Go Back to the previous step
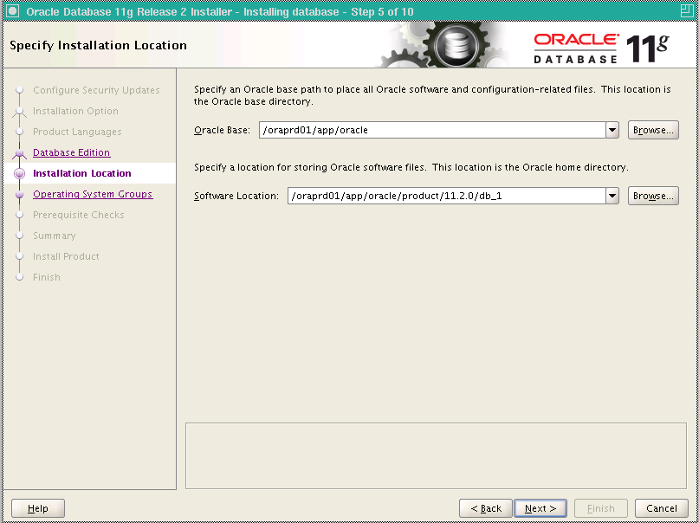The image size is (699, 523). [x=485, y=508]
